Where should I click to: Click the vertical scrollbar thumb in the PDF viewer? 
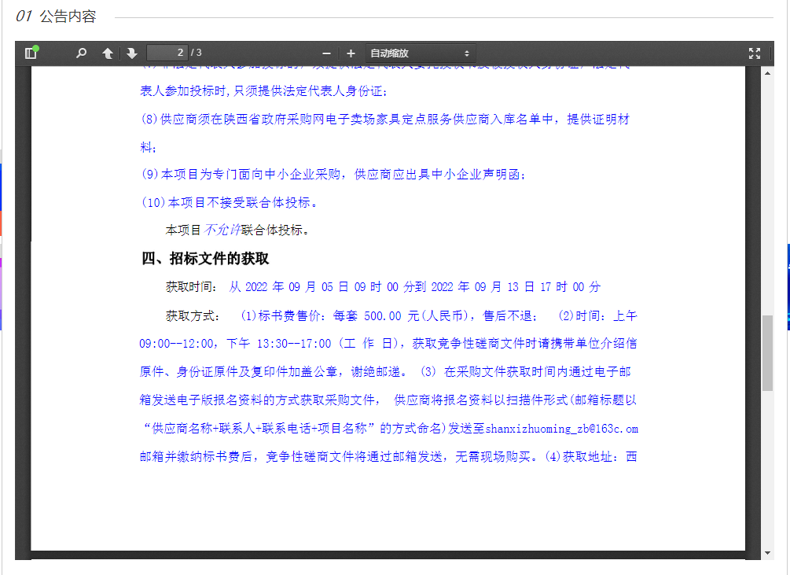[x=767, y=354]
